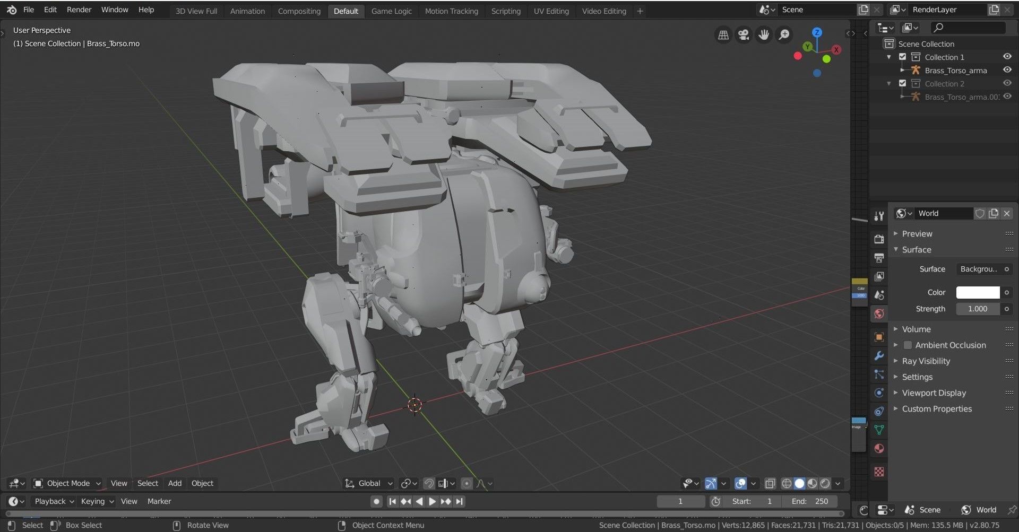
Task: Jump to the end frame button
Action: coord(460,501)
